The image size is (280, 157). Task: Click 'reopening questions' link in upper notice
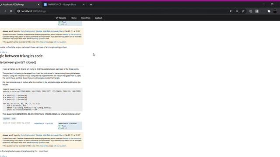(x=38, y=38)
